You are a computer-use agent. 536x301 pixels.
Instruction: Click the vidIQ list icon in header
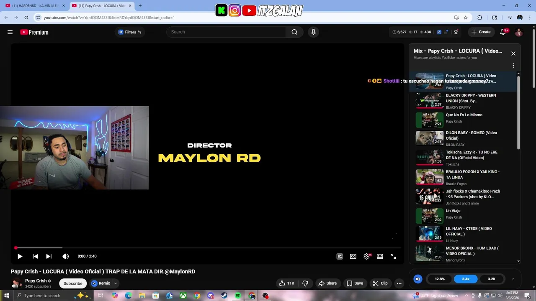click(446, 32)
